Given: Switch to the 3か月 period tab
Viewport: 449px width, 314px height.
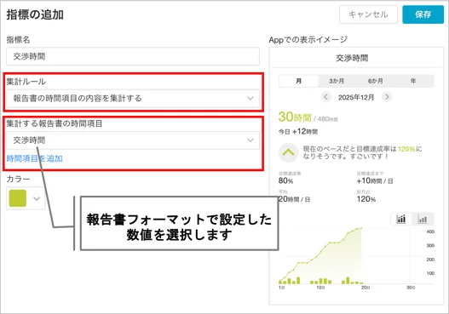Looking at the screenshot, I should pos(337,81).
